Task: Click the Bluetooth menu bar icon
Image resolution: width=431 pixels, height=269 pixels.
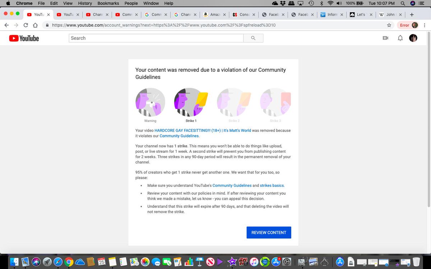Action: (x=321, y=3)
